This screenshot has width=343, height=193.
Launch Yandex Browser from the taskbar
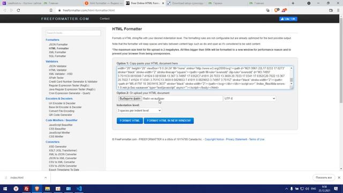point(16,189)
